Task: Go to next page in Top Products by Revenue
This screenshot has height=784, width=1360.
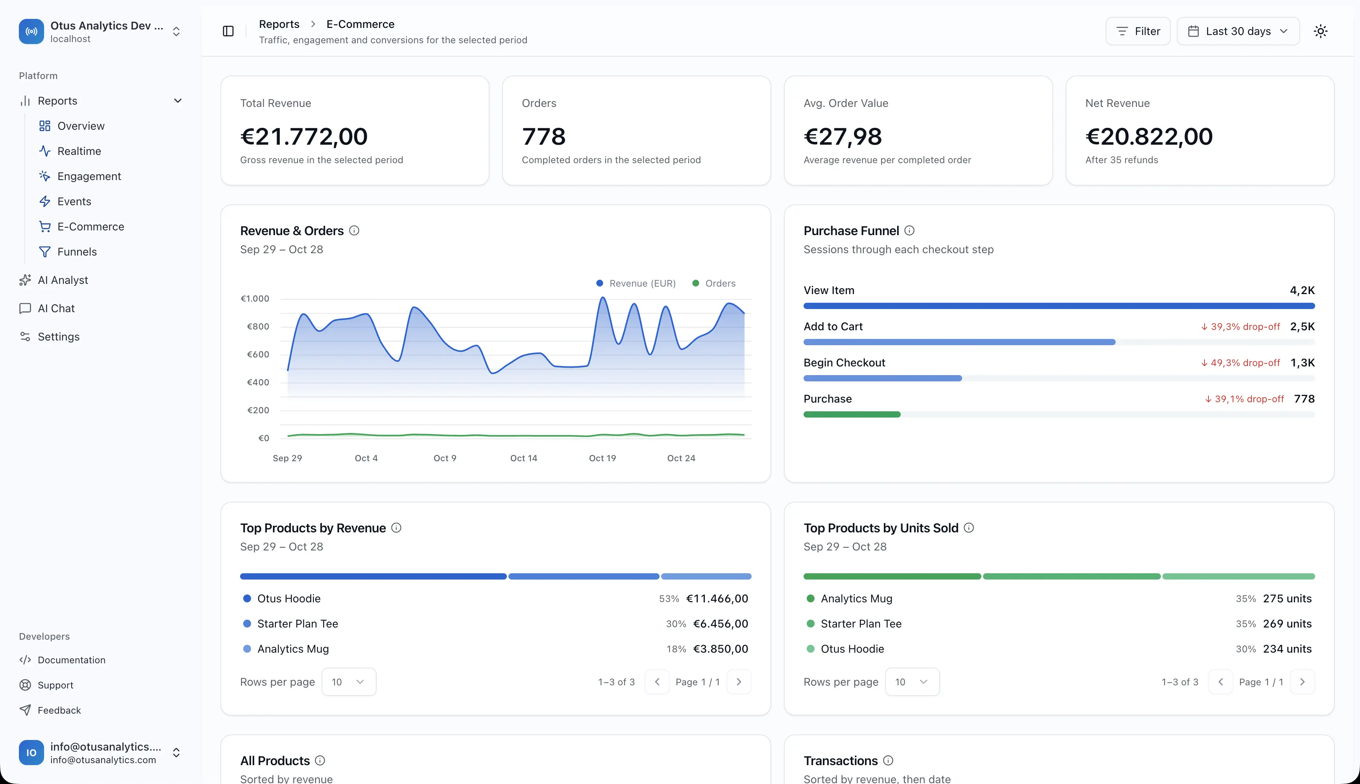Action: [739, 682]
